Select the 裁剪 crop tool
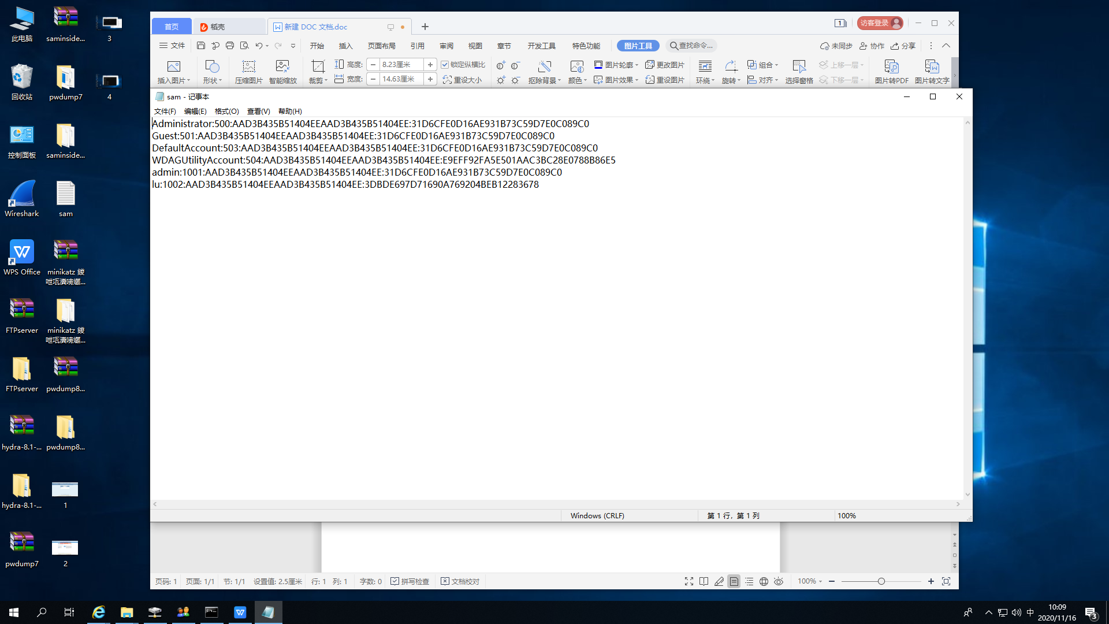The image size is (1109, 624). (317, 67)
